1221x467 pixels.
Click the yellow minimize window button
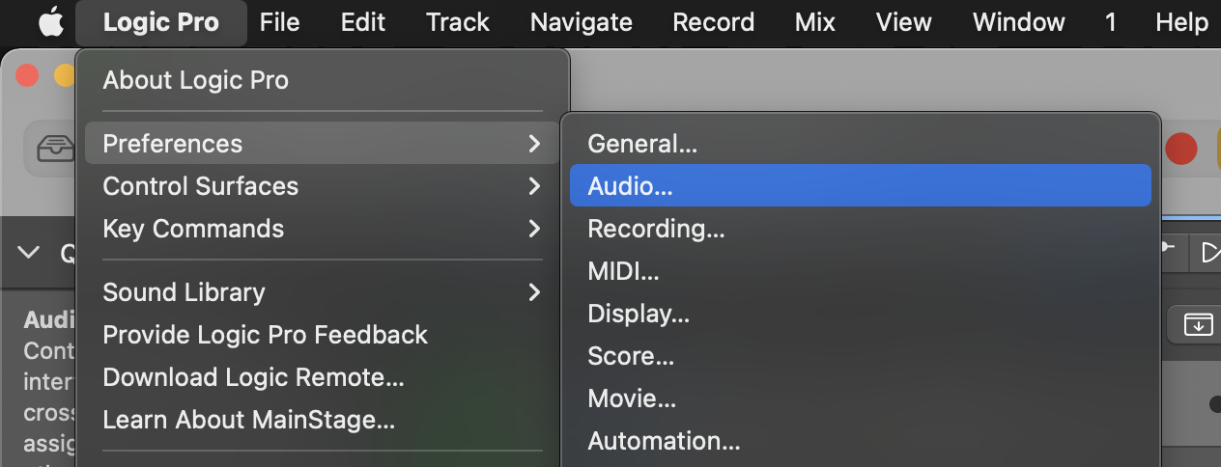(x=64, y=75)
